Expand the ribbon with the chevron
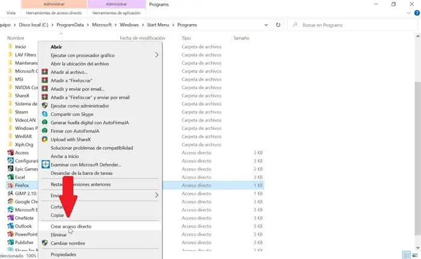 coord(408,13)
